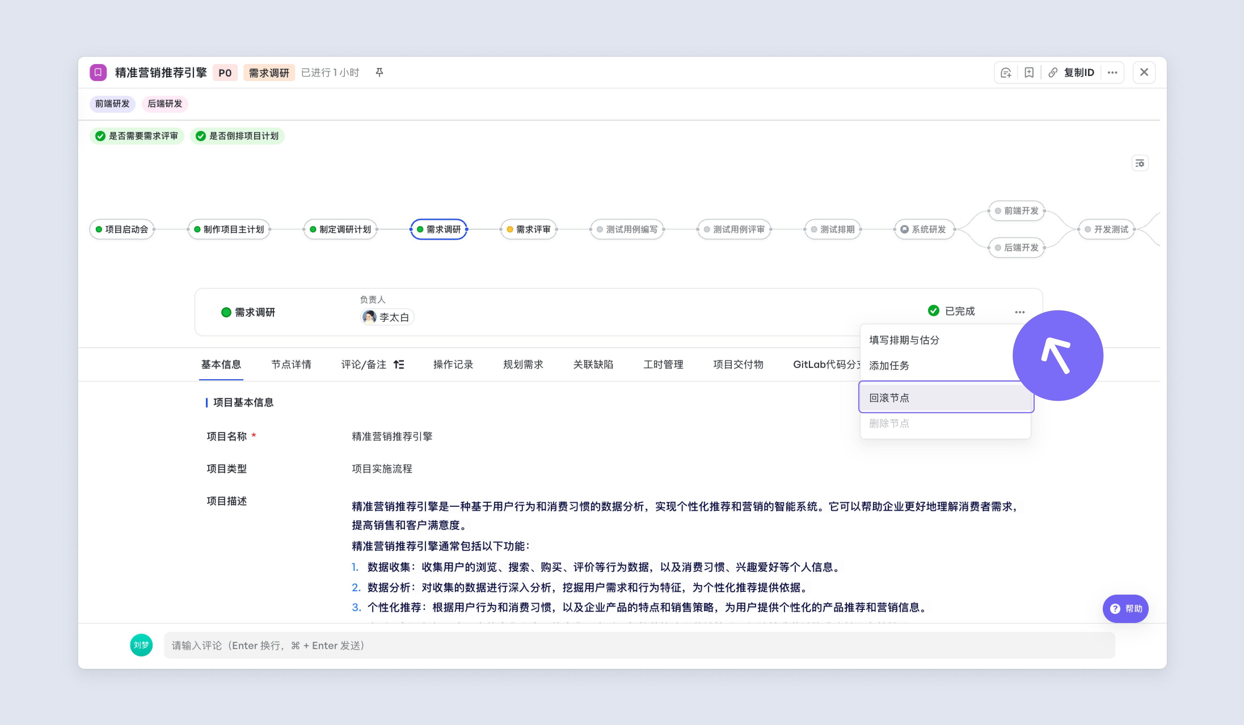This screenshot has height=725, width=1244.
Task: Toggle the 是否倒排项目计划 chip
Action: tap(237, 136)
